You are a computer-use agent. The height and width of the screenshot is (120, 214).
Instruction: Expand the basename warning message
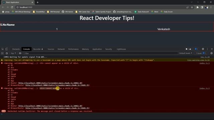(4, 60)
